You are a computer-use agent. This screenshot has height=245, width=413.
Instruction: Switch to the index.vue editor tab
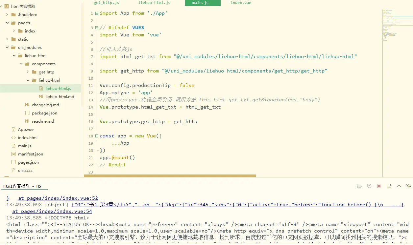click(x=241, y=3)
